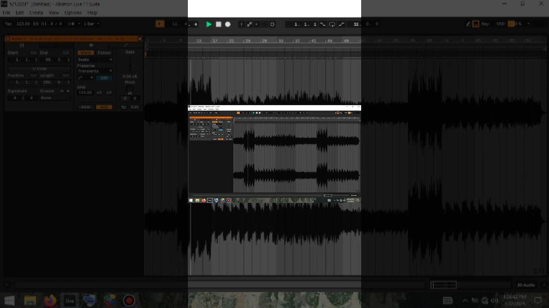
Task: Click the 30-Audio track label at the bottom
Action: 526,285
